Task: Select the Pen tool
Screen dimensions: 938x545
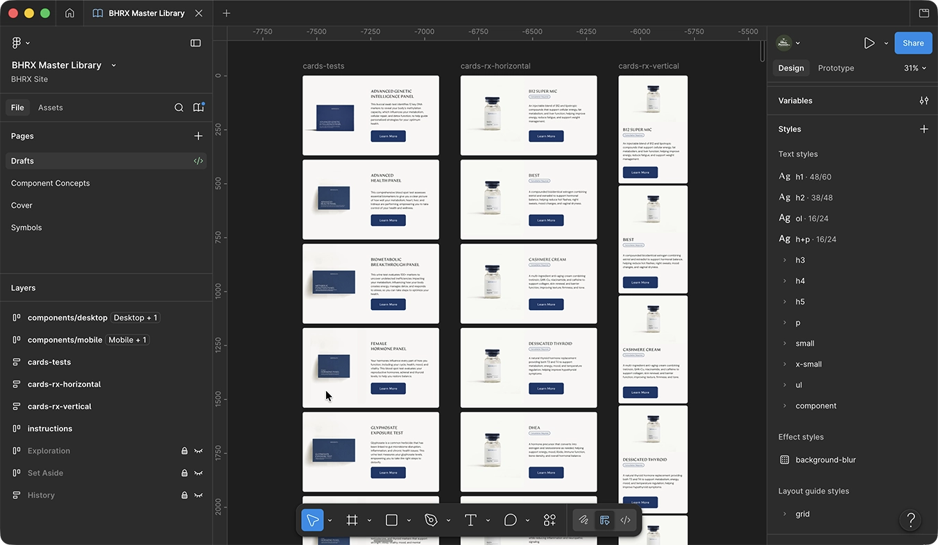Action: tap(432, 520)
